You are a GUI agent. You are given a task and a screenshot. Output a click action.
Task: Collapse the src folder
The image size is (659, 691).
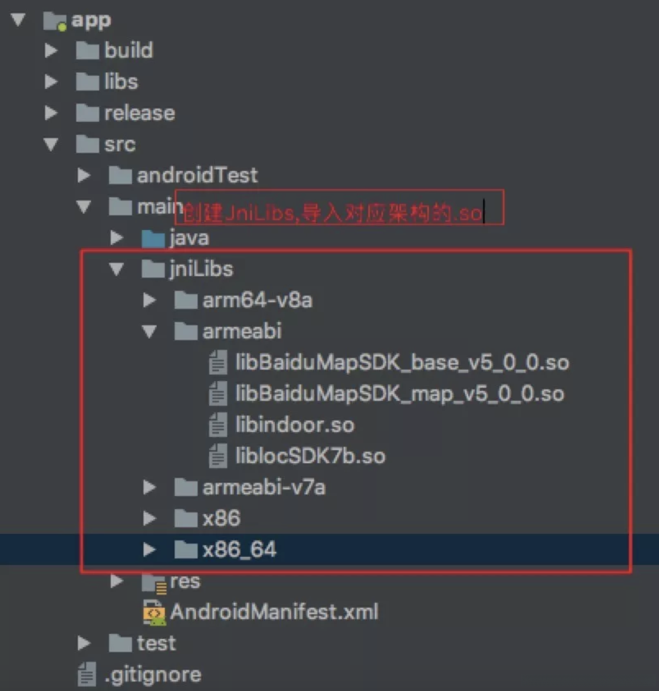click(x=51, y=145)
